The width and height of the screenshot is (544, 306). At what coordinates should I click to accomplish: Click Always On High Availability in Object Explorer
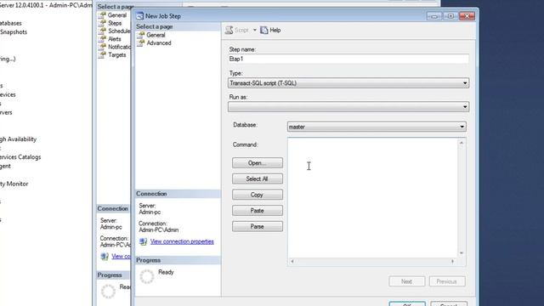[18, 139]
